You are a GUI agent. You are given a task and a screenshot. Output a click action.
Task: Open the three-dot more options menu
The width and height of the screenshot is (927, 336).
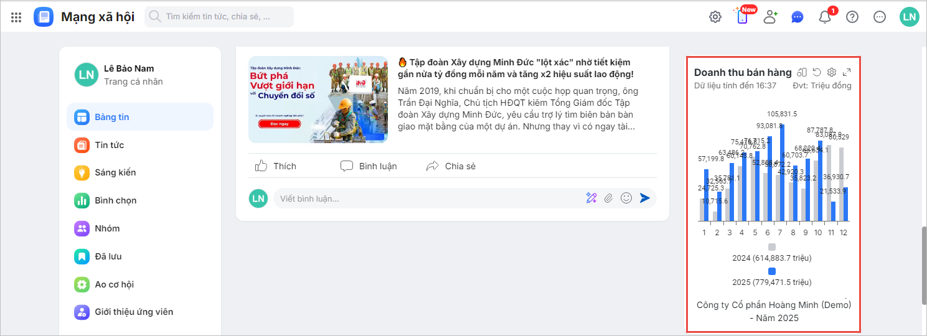[880, 17]
